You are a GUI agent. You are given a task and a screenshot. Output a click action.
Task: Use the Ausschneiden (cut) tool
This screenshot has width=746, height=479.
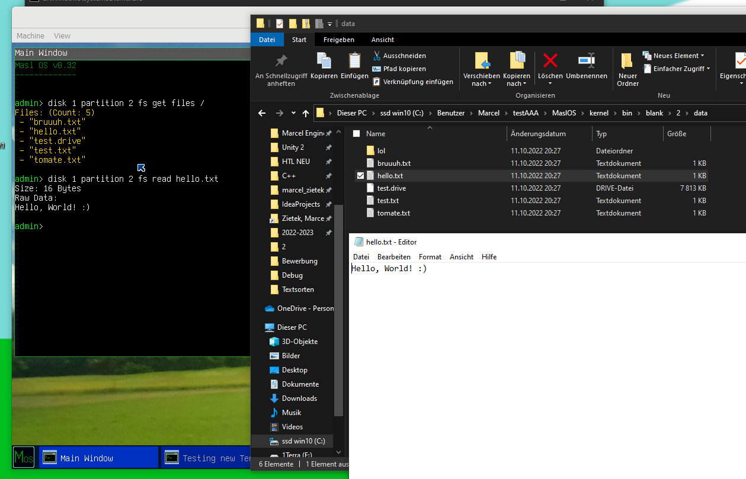click(376, 55)
